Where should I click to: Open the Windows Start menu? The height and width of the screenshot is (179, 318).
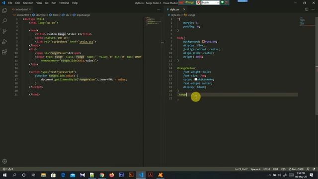(x=4, y=175)
